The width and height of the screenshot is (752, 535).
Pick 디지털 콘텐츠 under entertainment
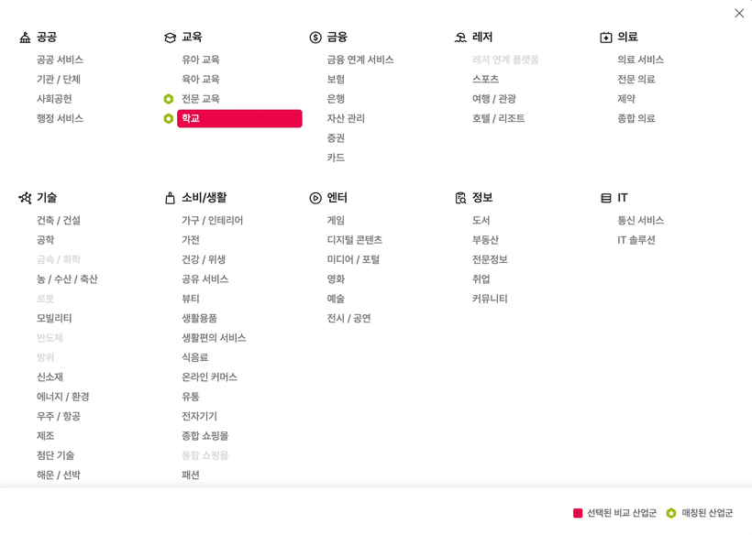[354, 240]
